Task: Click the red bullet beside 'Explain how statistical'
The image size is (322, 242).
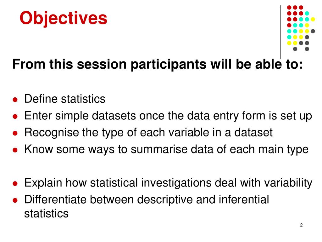Action: [15, 184]
